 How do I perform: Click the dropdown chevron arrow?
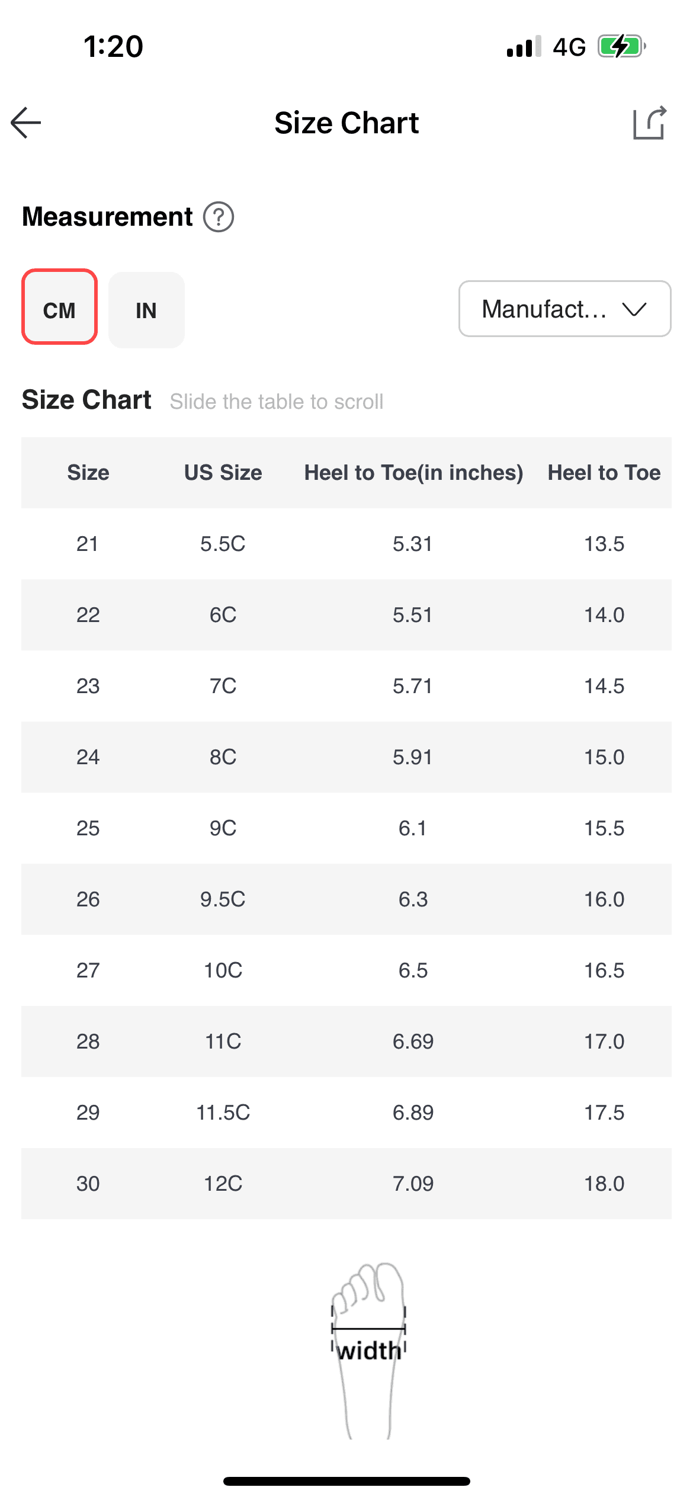[x=634, y=309]
